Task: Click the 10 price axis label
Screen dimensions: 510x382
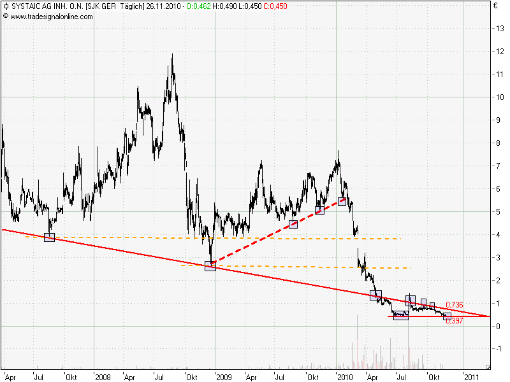Action: 500,97
